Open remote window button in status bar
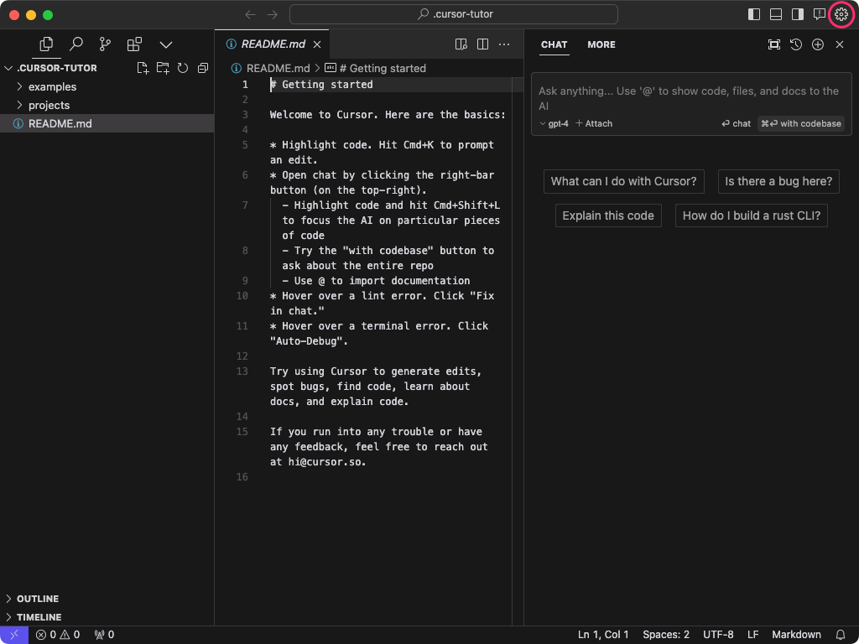This screenshot has height=644, width=859. click(14, 635)
